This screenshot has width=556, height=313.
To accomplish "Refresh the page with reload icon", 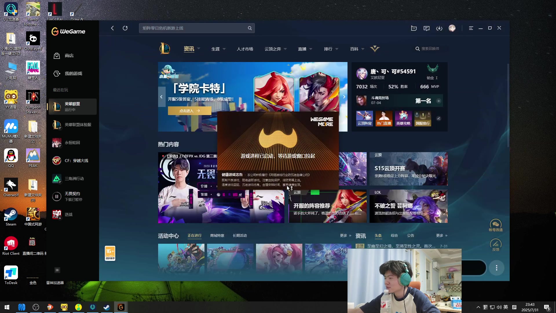I will pyautogui.click(x=125, y=28).
